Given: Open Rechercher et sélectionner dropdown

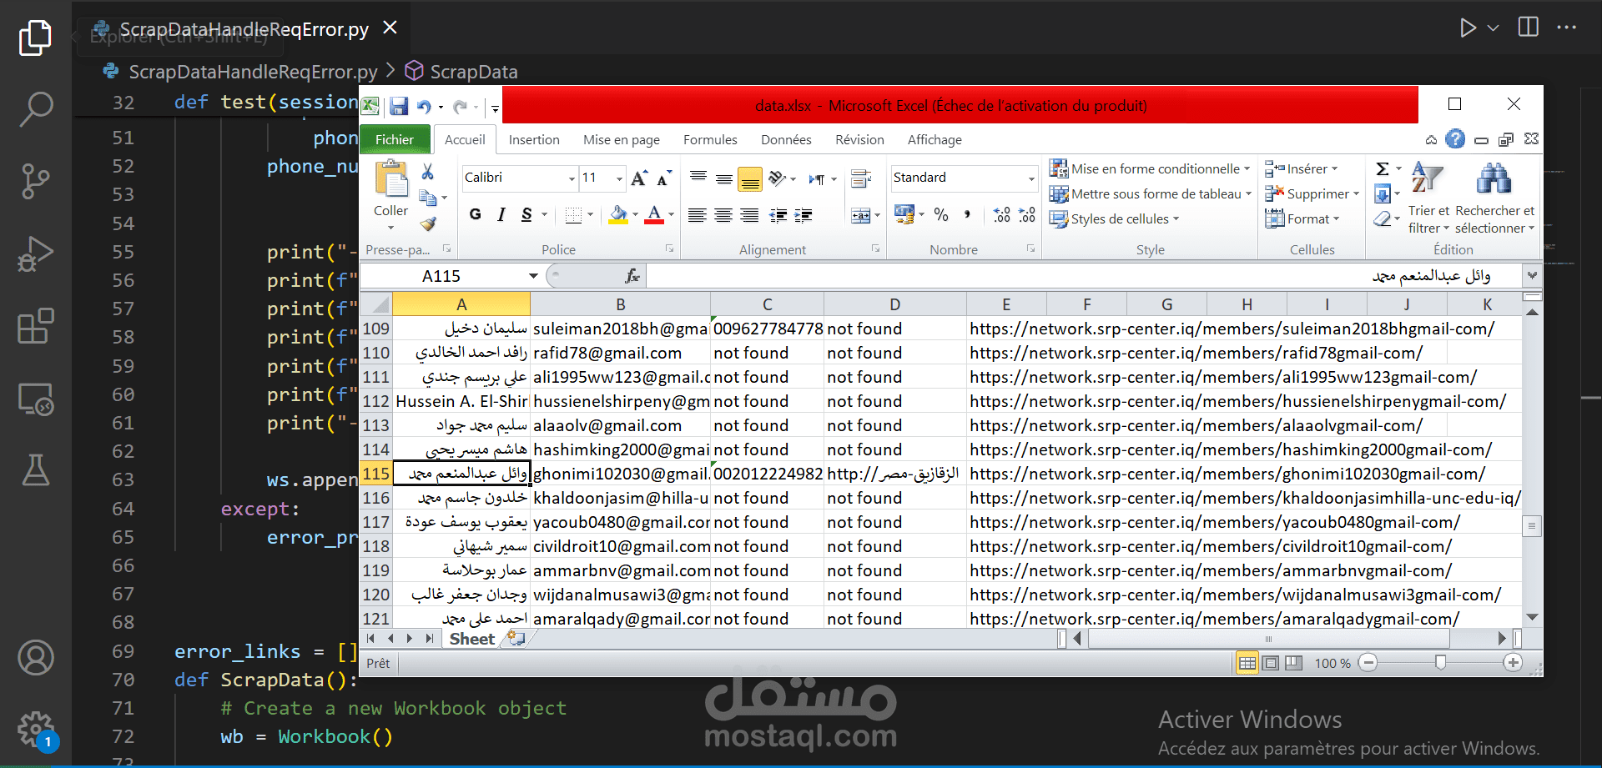Looking at the screenshot, I should pyautogui.click(x=1494, y=198).
